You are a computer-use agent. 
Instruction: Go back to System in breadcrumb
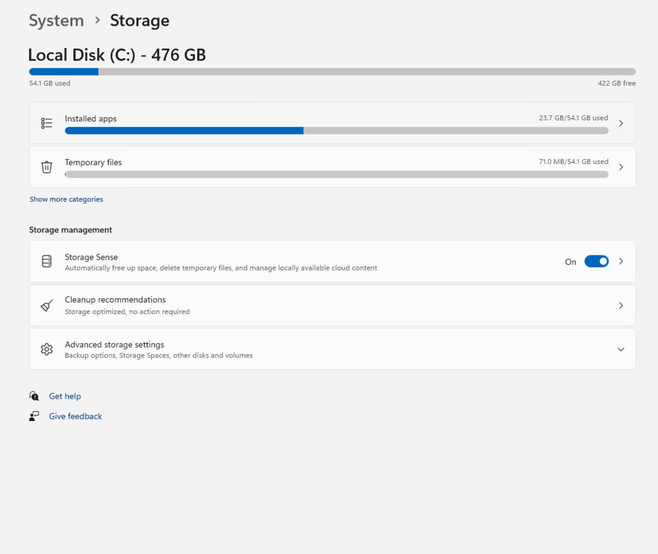56,21
